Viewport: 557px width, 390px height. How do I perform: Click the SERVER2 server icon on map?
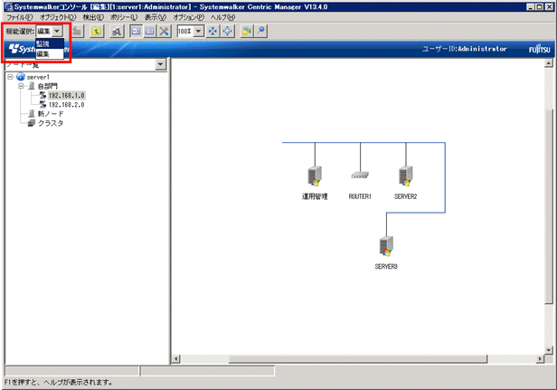[406, 176]
